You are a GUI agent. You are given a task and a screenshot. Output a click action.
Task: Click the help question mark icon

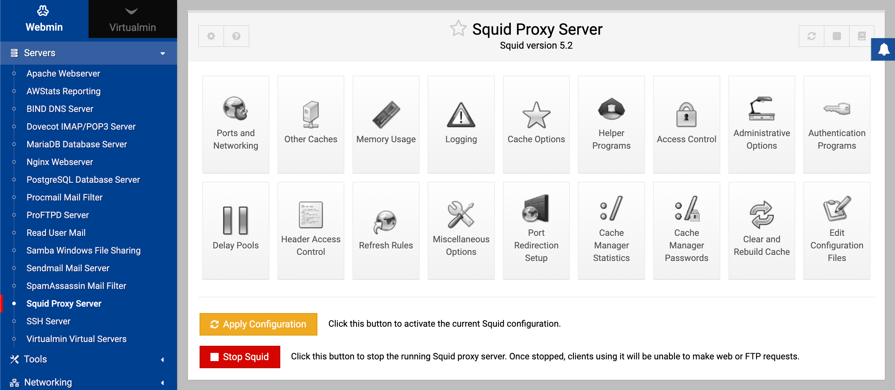[x=236, y=36]
